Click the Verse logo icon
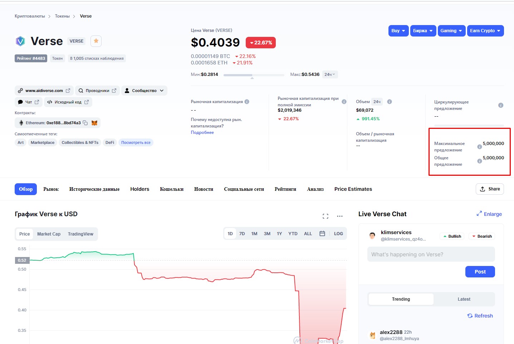Viewport: 514px width, 344px height. click(20, 41)
